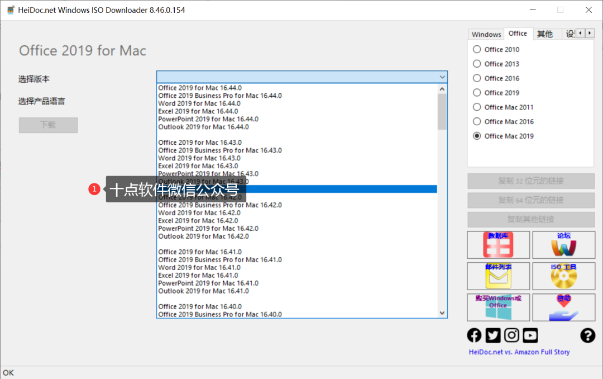Click the list scrollbar up arrow

(442, 89)
